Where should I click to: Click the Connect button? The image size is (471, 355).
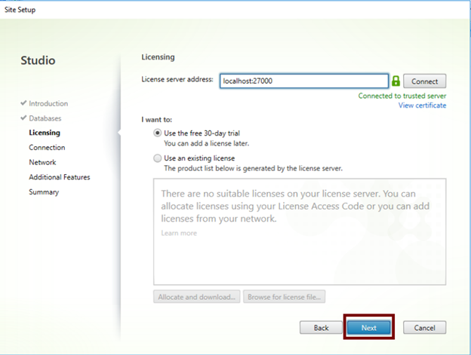(424, 81)
